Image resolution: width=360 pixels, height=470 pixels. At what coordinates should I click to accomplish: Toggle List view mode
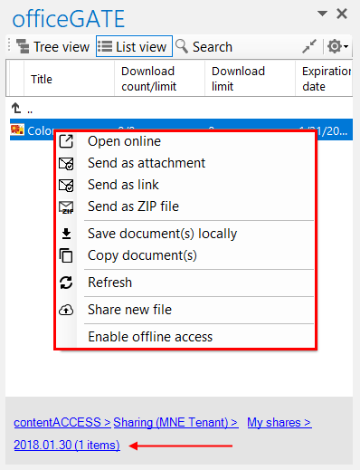(134, 46)
